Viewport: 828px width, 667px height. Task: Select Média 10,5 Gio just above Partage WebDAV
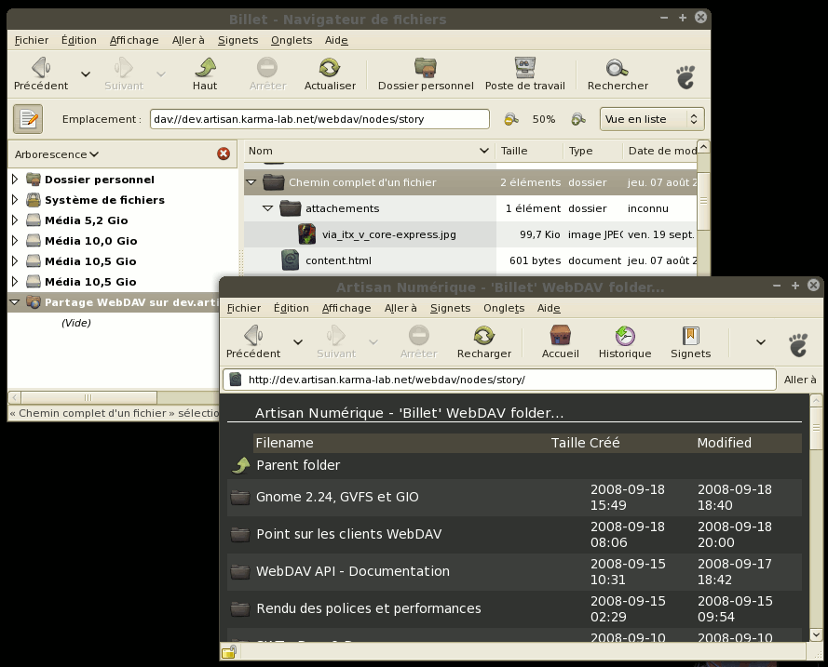point(90,282)
